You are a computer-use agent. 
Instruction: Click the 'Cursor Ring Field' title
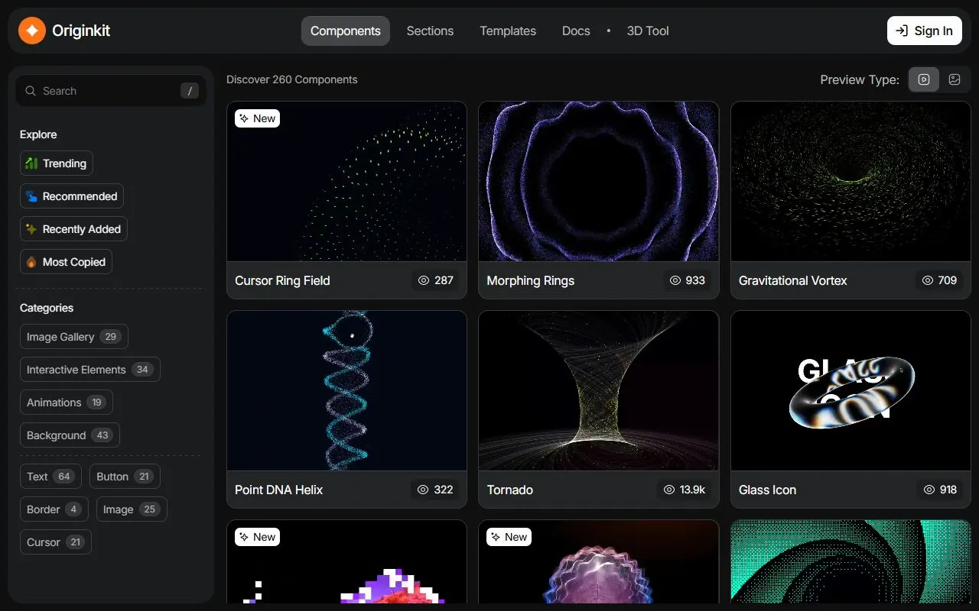282,280
